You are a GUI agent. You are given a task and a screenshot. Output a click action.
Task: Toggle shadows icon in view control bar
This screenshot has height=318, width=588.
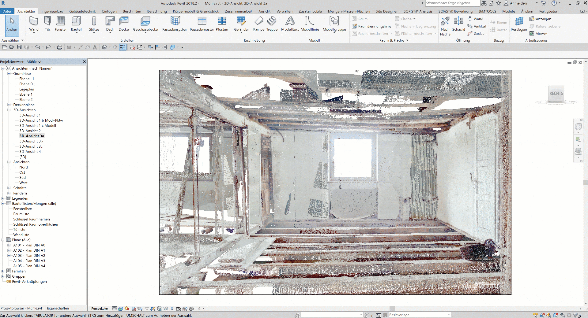coord(134,309)
